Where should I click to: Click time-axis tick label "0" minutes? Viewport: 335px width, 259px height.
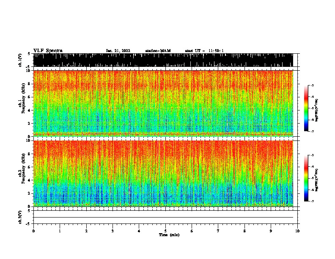pyautogui.click(x=33, y=231)
